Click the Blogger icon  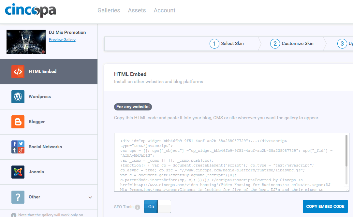click(18, 122)
